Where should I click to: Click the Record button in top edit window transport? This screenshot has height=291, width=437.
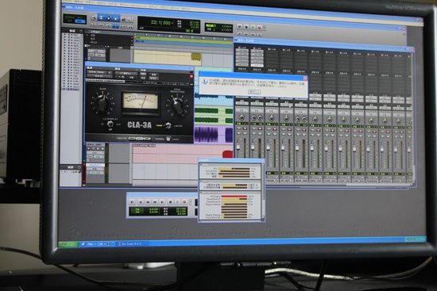tap(260, 28)
